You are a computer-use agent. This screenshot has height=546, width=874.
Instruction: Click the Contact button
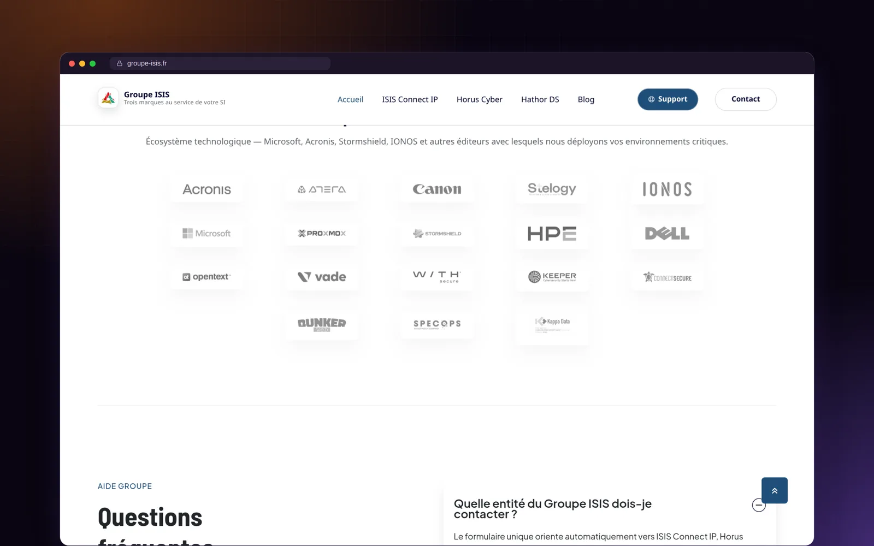point(746,99)
